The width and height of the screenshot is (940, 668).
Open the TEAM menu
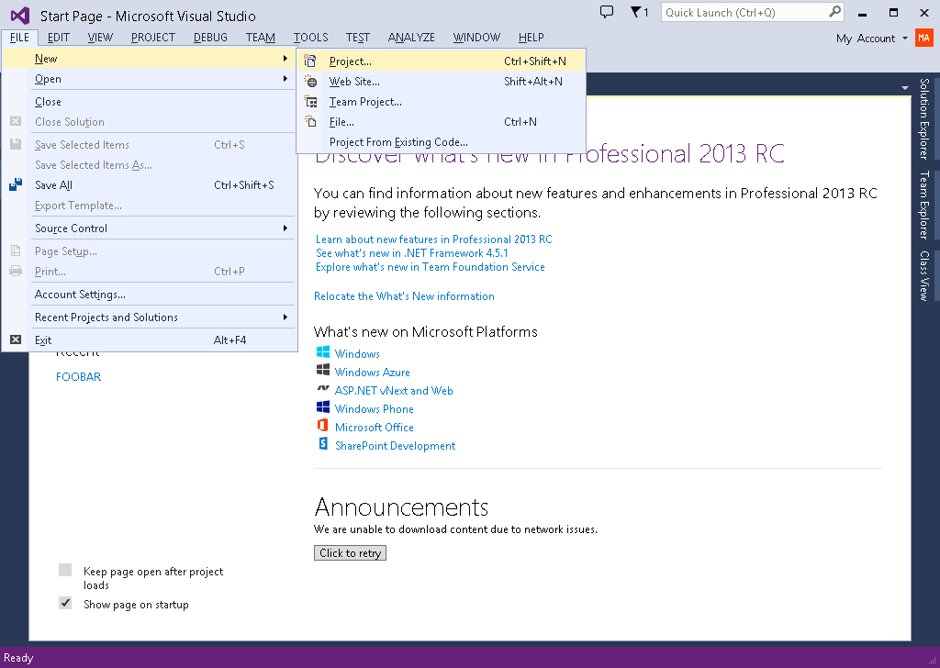[260, 37]
